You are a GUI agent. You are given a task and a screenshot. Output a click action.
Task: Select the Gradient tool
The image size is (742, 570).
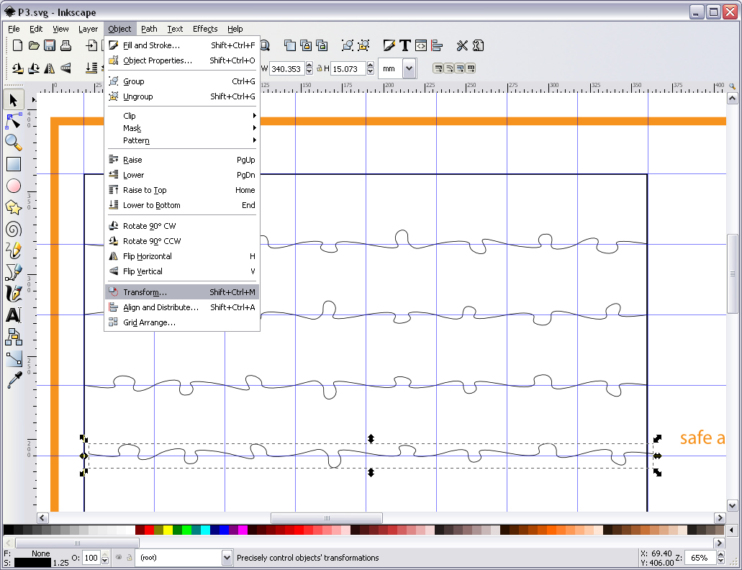[14, 358]
